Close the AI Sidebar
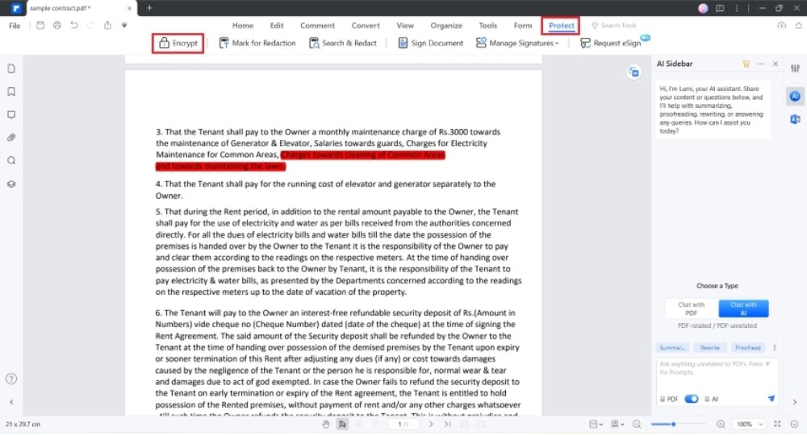Screen dimensions: 807x435 click(775, 64)
